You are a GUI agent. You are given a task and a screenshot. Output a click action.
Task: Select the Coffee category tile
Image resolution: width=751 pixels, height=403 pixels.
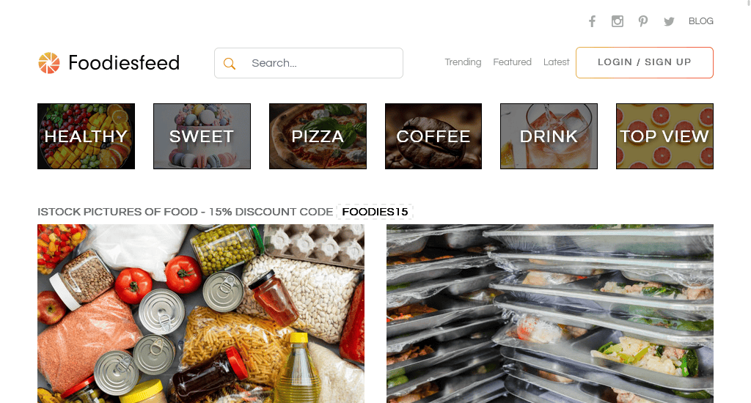[433, 136]
